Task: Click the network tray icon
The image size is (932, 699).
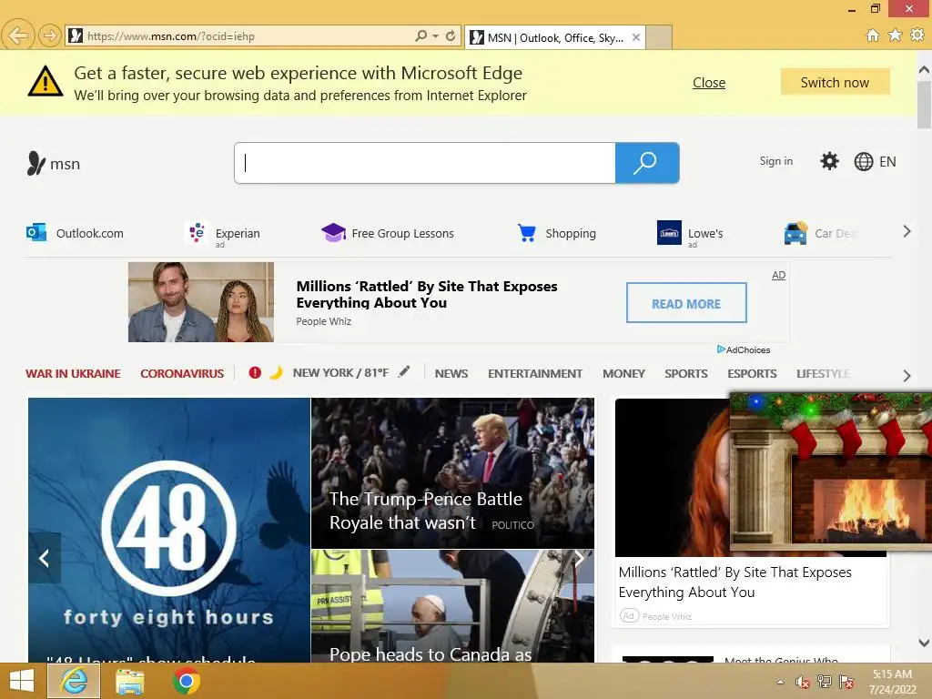Action: (x=825, y=682)
